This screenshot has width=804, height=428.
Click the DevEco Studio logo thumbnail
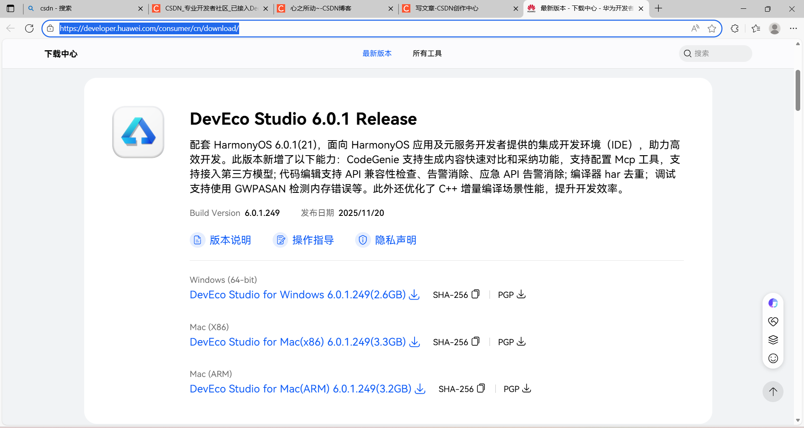138,132
